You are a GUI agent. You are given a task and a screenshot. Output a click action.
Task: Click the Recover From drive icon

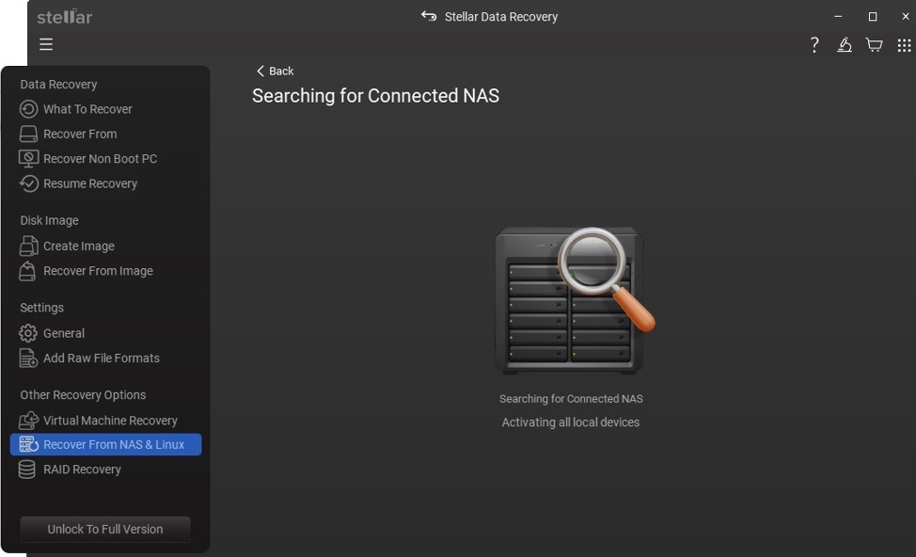(28, 134)
